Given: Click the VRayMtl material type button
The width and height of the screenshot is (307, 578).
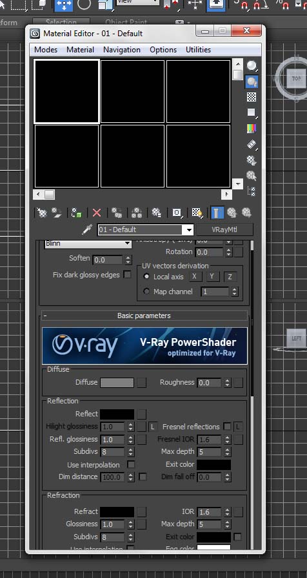Looking at the screenshot, I should pos(224,230).
